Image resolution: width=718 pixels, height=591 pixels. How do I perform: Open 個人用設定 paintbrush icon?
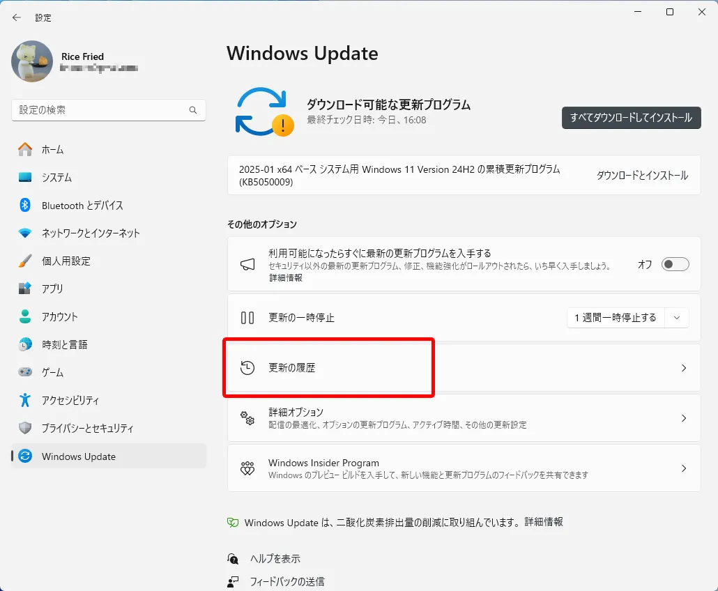(25, 261)
